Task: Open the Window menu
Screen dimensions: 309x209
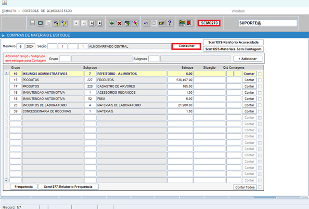Action: [238, 11]
